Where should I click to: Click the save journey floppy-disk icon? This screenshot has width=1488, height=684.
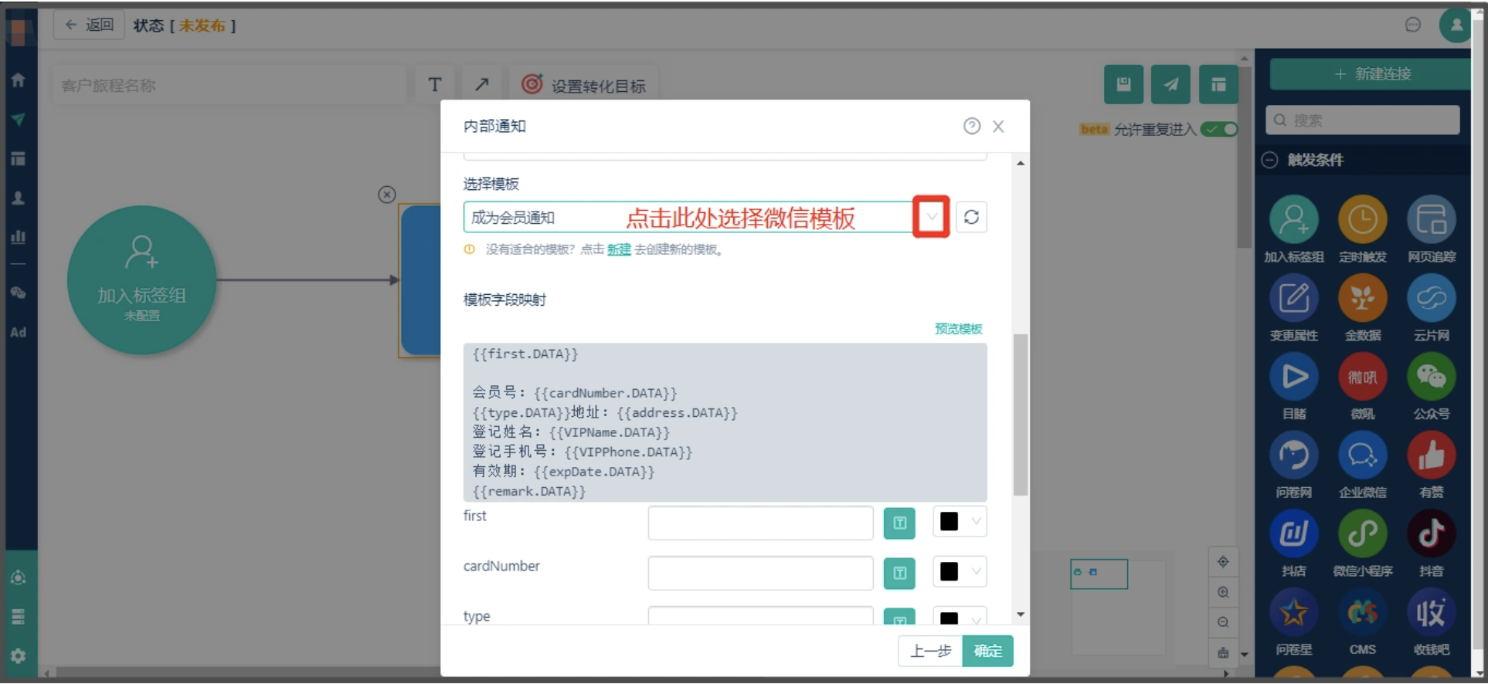point(1123,84)
